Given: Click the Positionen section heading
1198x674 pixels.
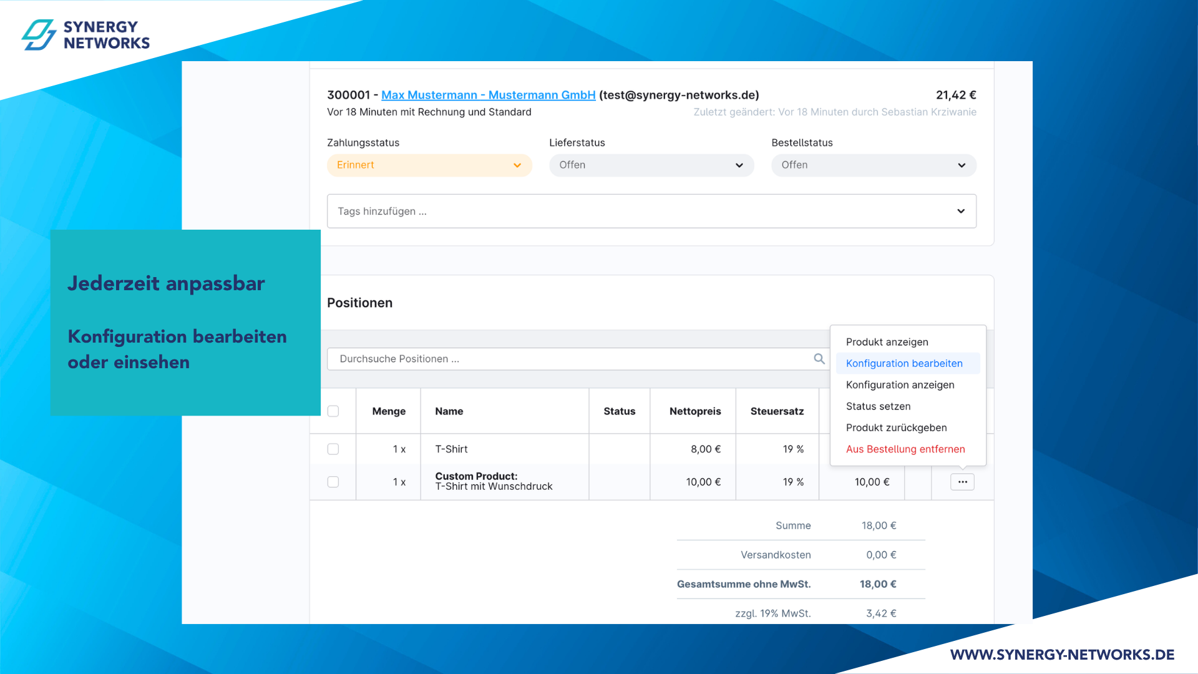Looking at the screenshot, I should click(360, 303).
